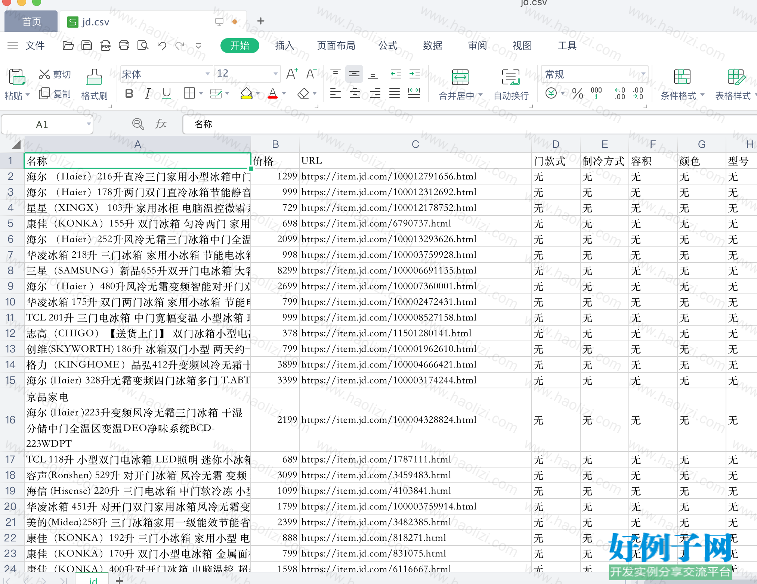Increase font size with A+ icon
This screenshot has height=584, width=757.
click(x=292, y=74)
